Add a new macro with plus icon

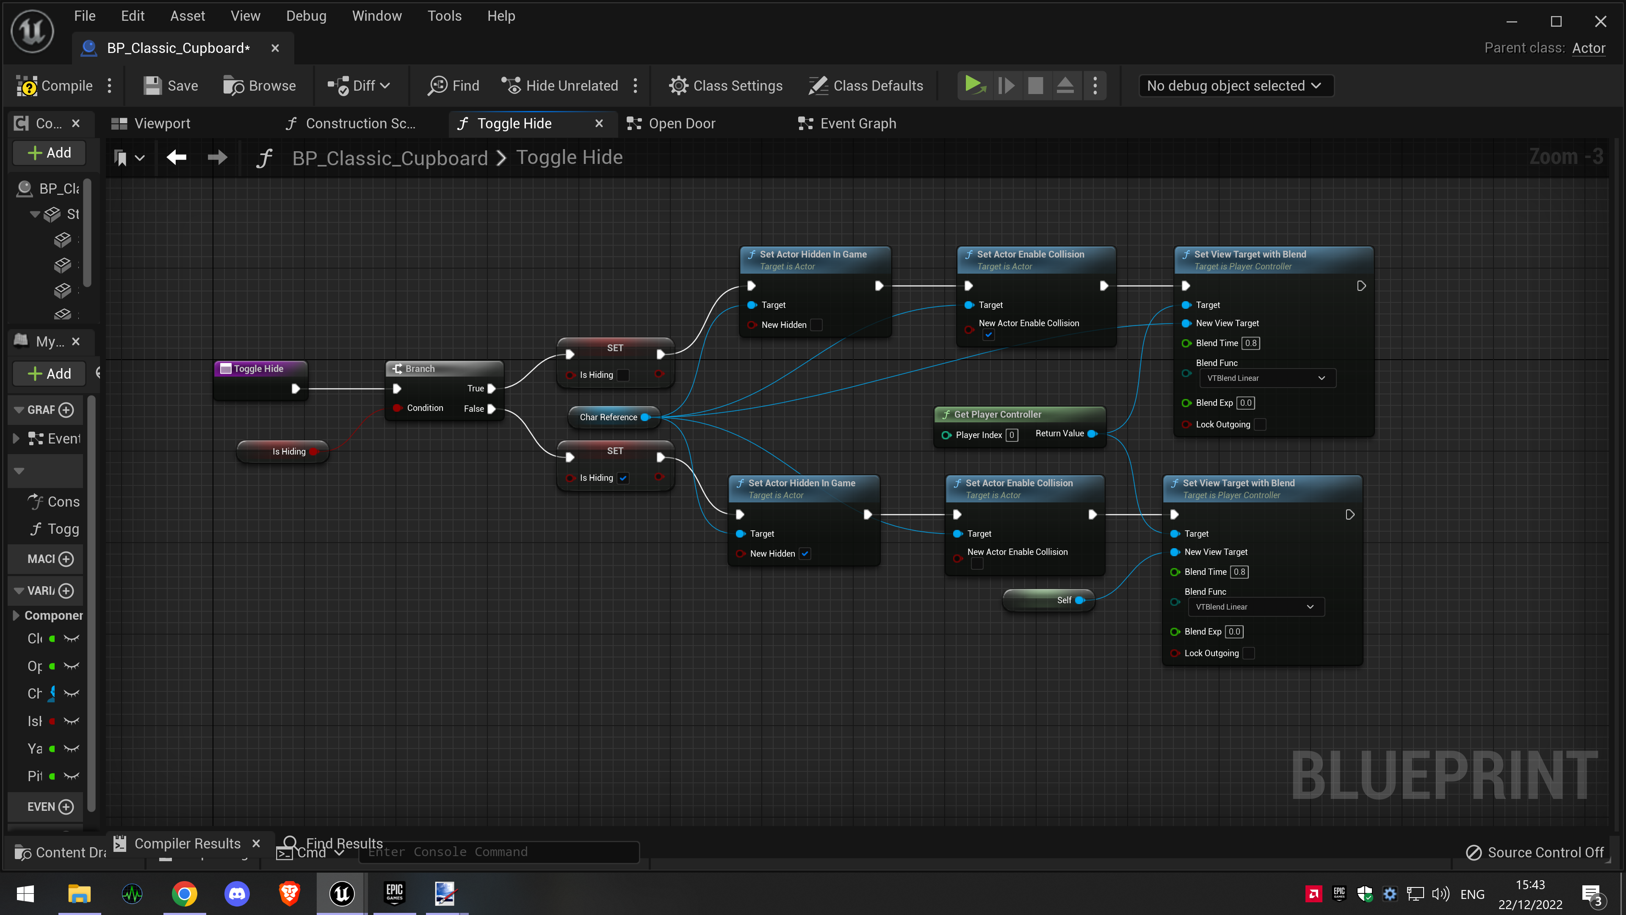66,559
